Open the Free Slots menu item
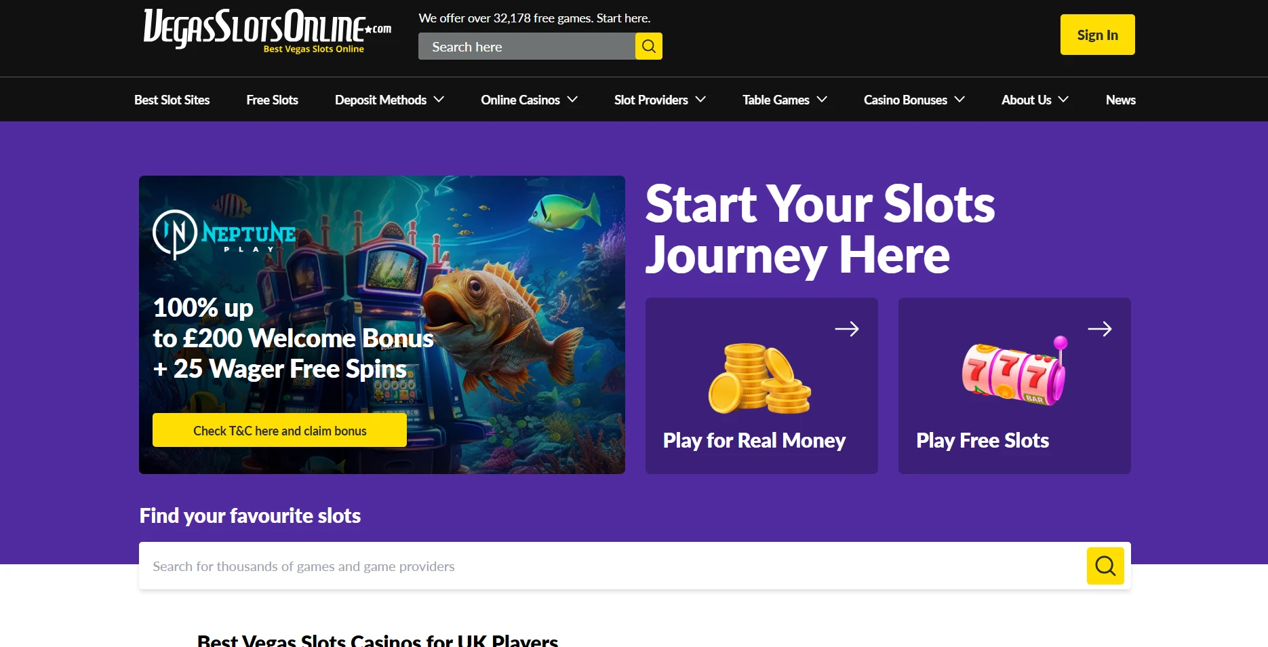 273,100
